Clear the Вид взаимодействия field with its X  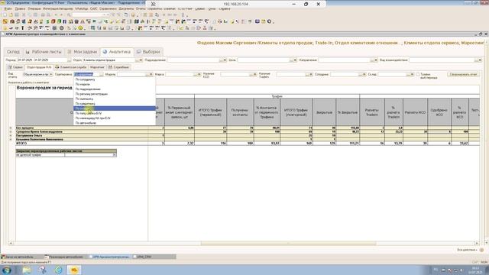pyautogui.click(x=480, y=60)
